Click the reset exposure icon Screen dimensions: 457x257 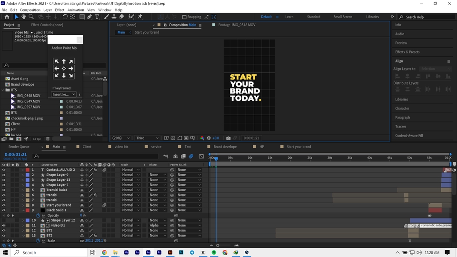tap(209, 138)
